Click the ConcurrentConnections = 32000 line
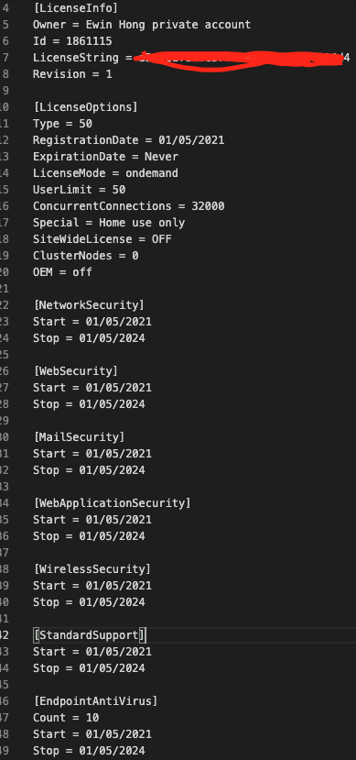356x760 pixels. tap(129, 206)
